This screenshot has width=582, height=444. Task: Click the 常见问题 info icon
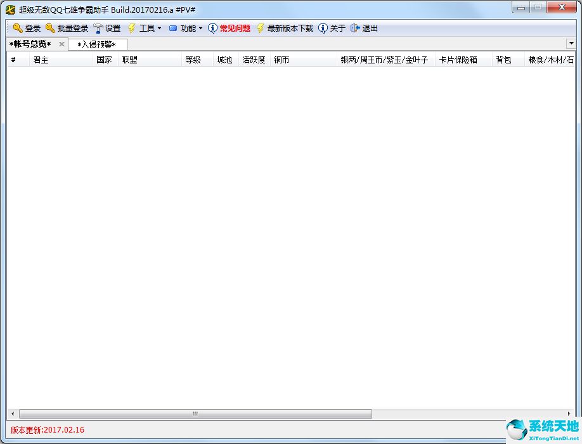click(x=212, y=28)
